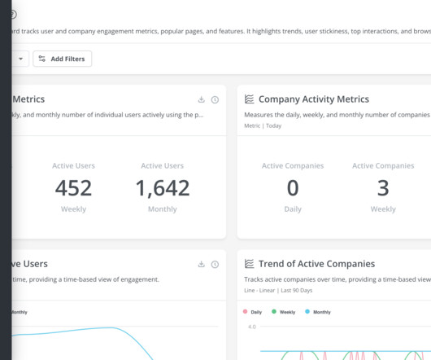Select the 1,642 monthly active users value

click(163, 188)
